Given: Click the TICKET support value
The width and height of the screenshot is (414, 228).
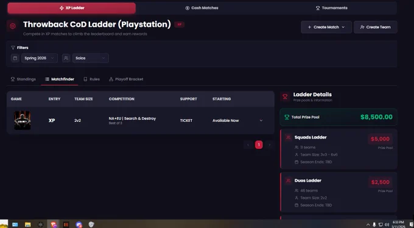Looking at the screenshot, I should pos(186,120).
